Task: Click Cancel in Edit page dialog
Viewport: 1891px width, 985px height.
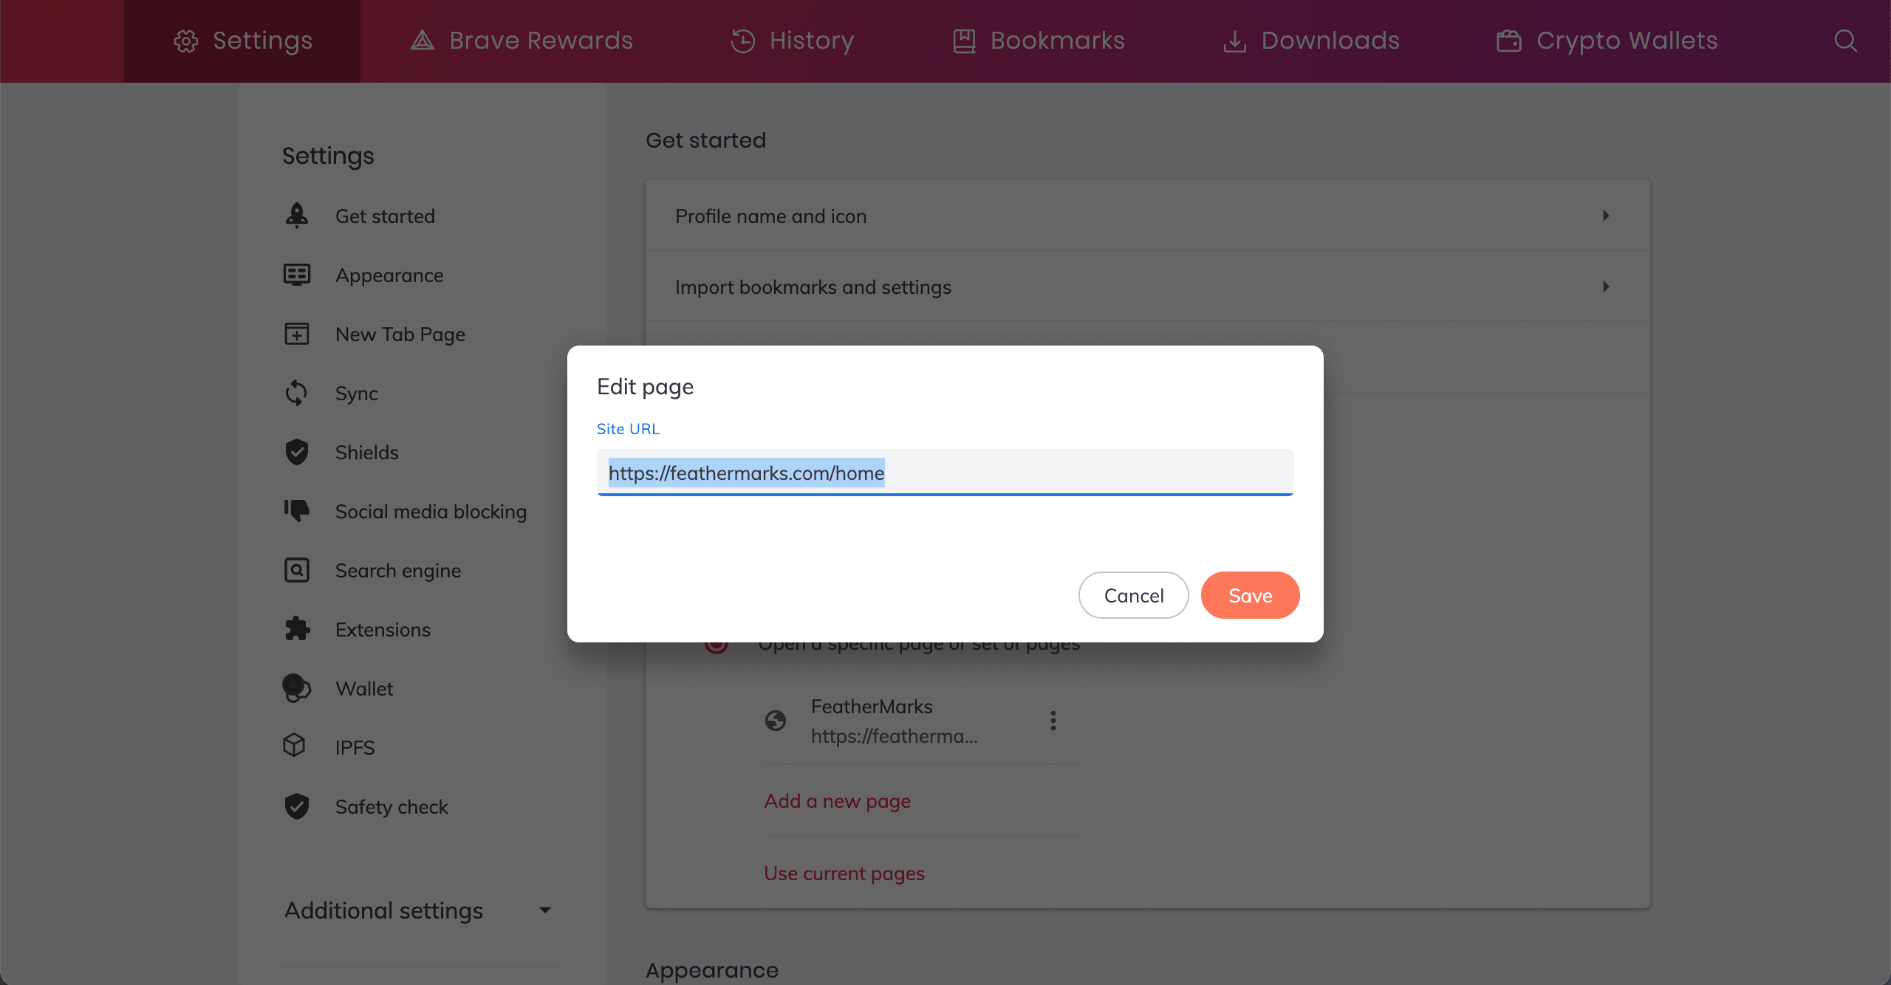Action: click(1133, 595)
